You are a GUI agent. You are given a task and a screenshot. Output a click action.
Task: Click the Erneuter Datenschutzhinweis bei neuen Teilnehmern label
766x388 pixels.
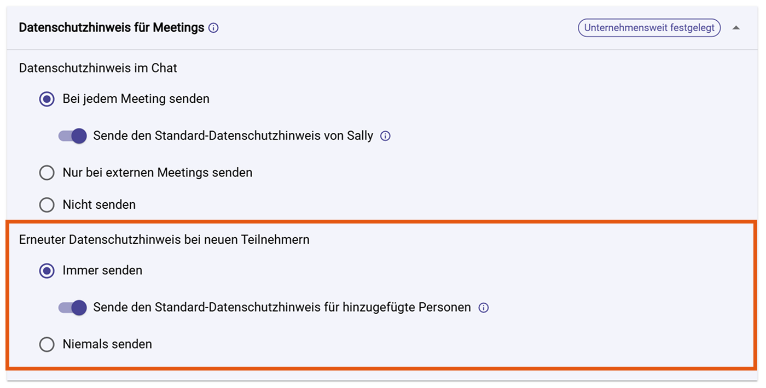pos(164,240)
